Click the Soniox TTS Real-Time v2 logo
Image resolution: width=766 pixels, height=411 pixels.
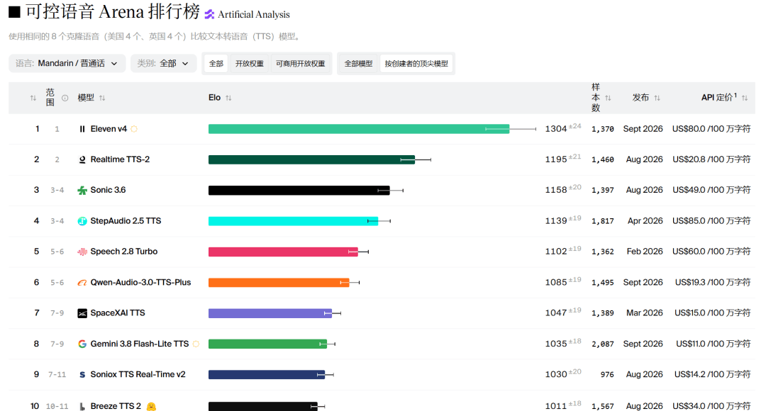(82, 375)
